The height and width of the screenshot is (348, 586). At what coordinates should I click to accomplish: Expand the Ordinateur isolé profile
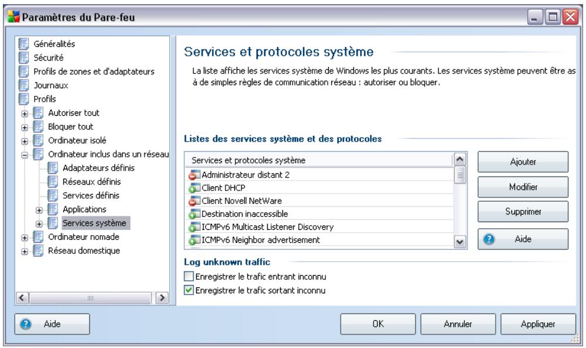coord(25,142)
